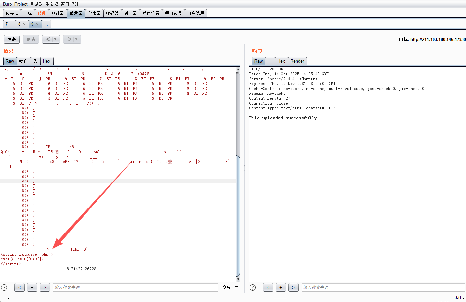Select repeater tab 7

[6, 24]
